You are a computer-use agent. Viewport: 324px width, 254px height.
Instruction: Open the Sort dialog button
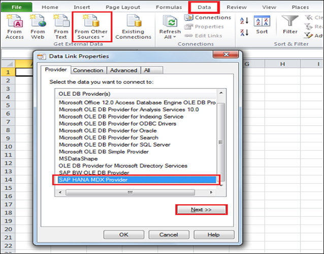point(262,25)
